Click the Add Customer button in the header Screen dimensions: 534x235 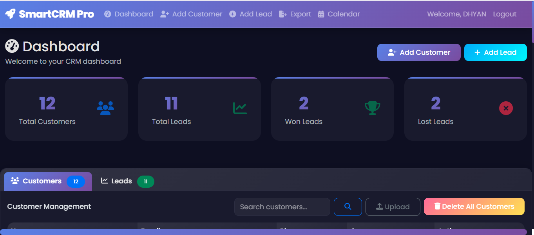coord(418,52)
